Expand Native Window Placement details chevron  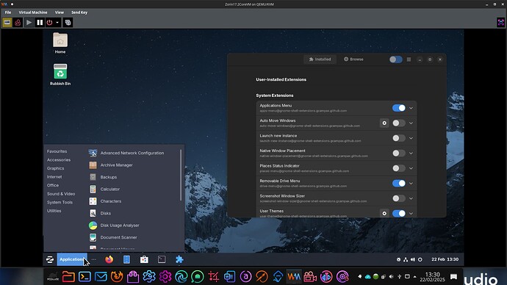(x=411, y=154)
